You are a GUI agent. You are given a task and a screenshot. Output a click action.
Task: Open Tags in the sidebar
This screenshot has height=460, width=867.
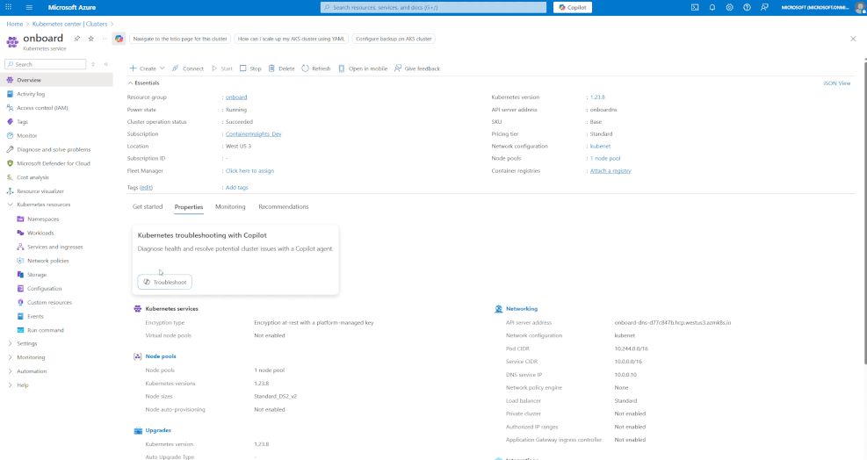click(22, 122)
